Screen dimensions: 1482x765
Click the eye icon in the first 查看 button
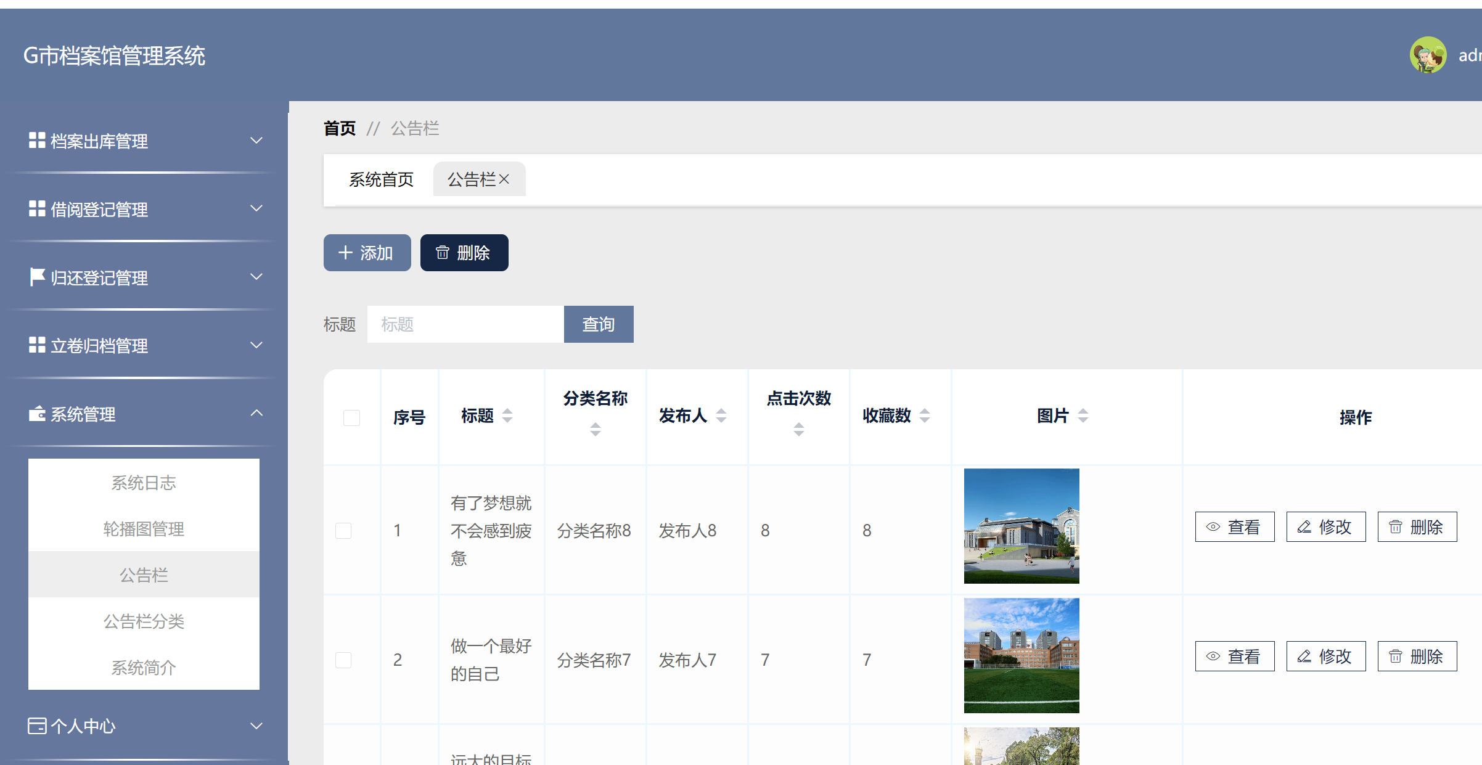pos(1212,526)
